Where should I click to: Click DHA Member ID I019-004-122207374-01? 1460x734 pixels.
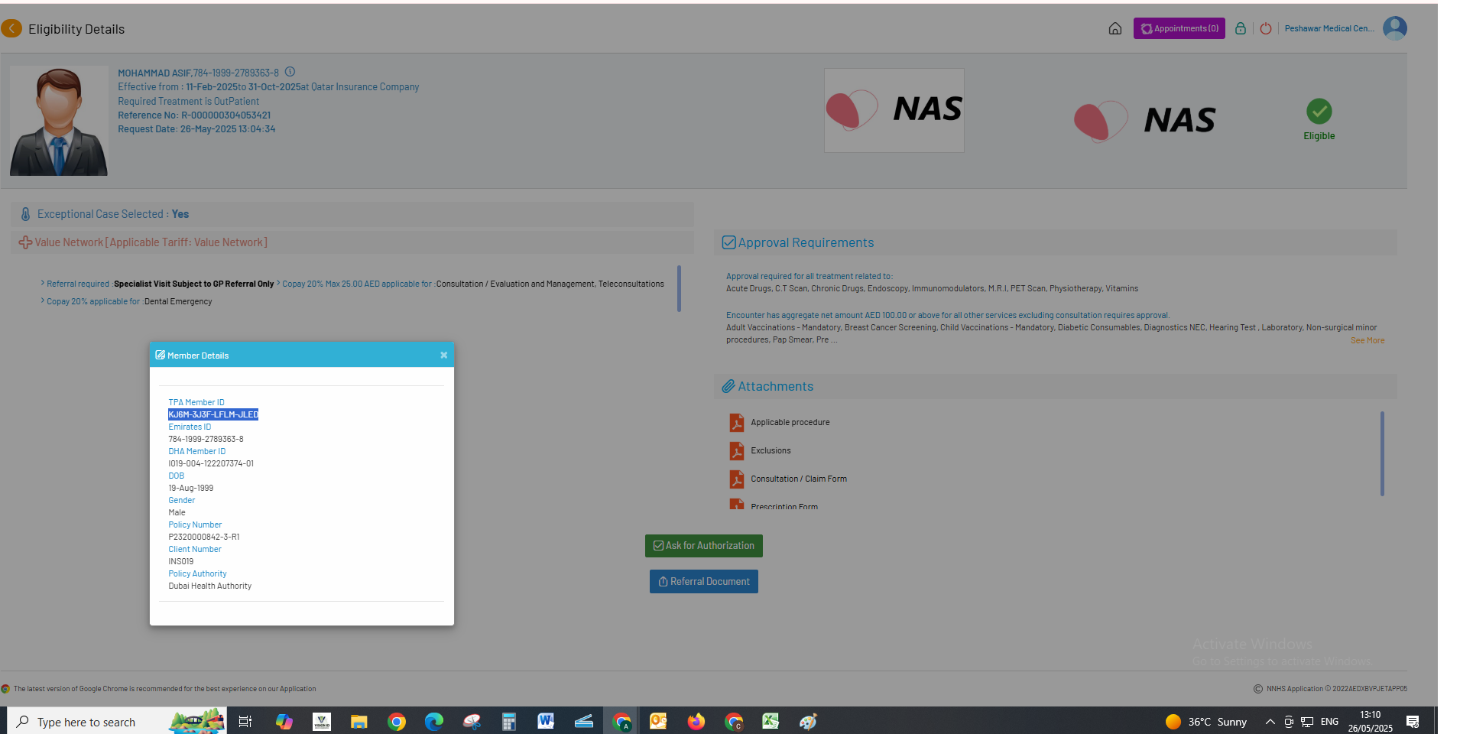pyautogui.click(x=211, y=463)
